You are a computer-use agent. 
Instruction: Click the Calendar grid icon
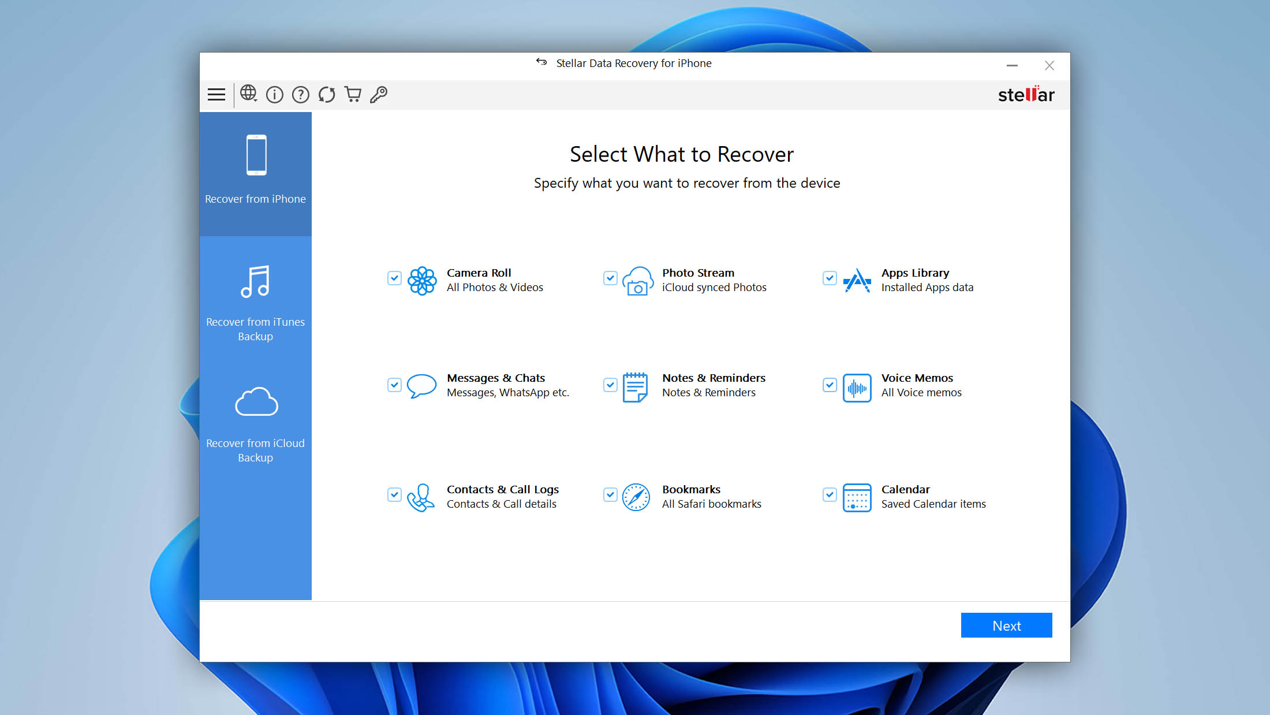(x=857, y=498)
